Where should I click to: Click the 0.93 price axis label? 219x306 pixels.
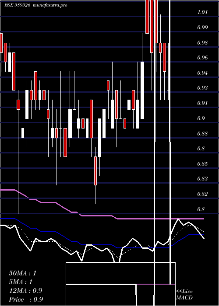point(202,88)
